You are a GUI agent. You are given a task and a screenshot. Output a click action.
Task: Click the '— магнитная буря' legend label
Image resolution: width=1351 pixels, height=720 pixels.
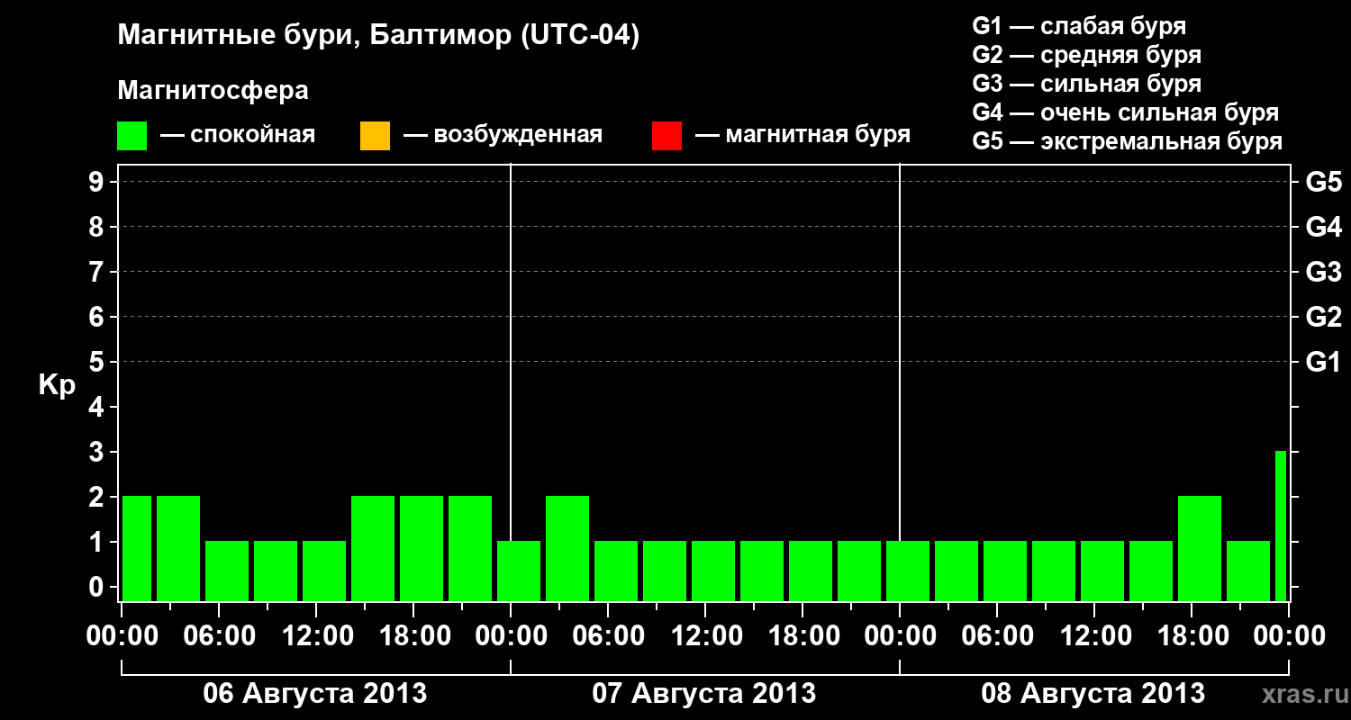point(803,135)
